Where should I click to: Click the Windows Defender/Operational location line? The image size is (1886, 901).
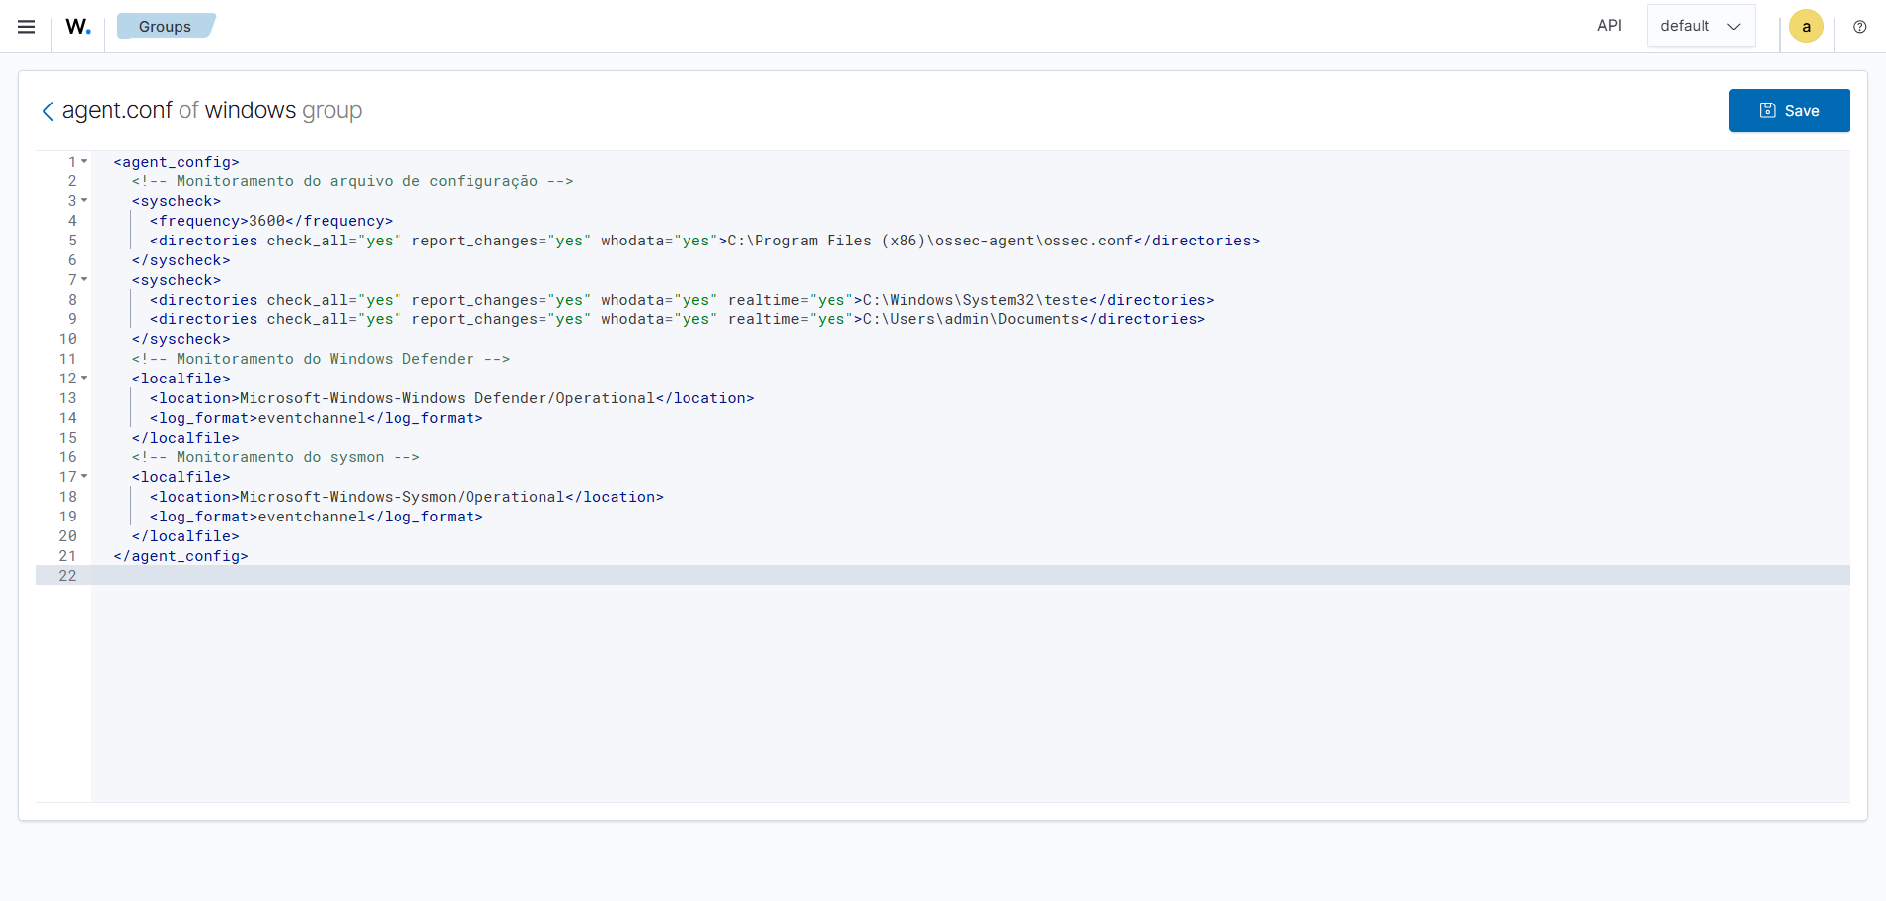pos(452,398)
